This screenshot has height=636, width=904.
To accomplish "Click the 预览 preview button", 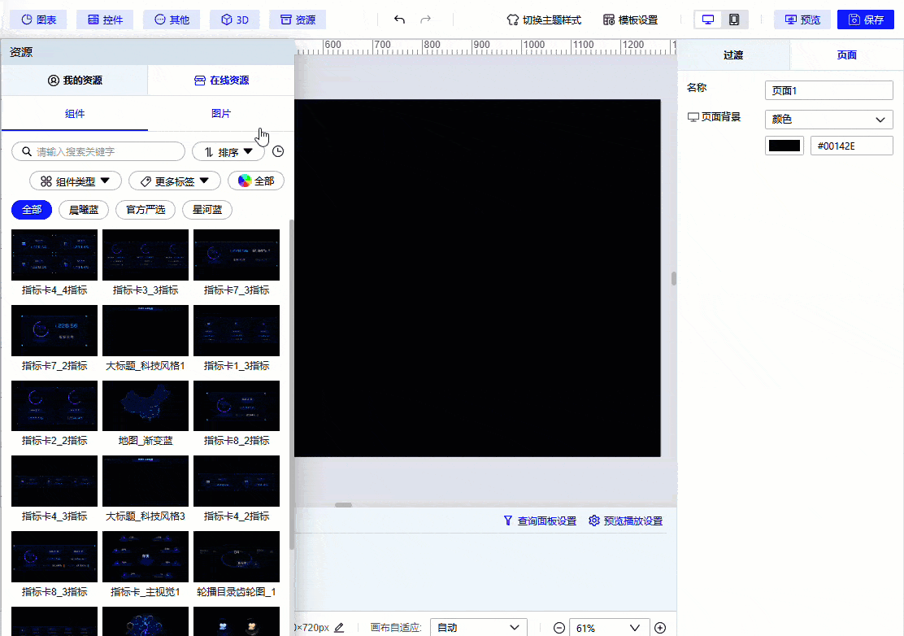I will pyautogui.click(x=802, y=20).
